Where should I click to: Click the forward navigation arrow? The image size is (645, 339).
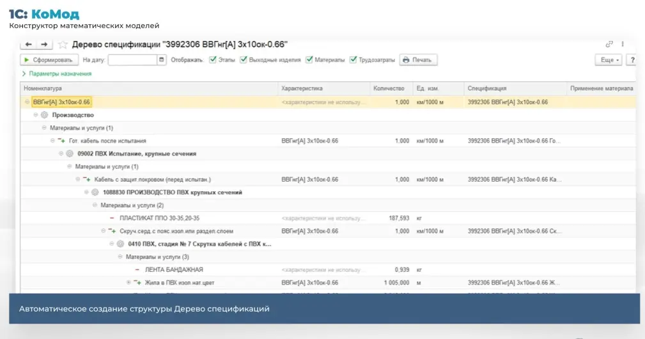tap(43, 44)
